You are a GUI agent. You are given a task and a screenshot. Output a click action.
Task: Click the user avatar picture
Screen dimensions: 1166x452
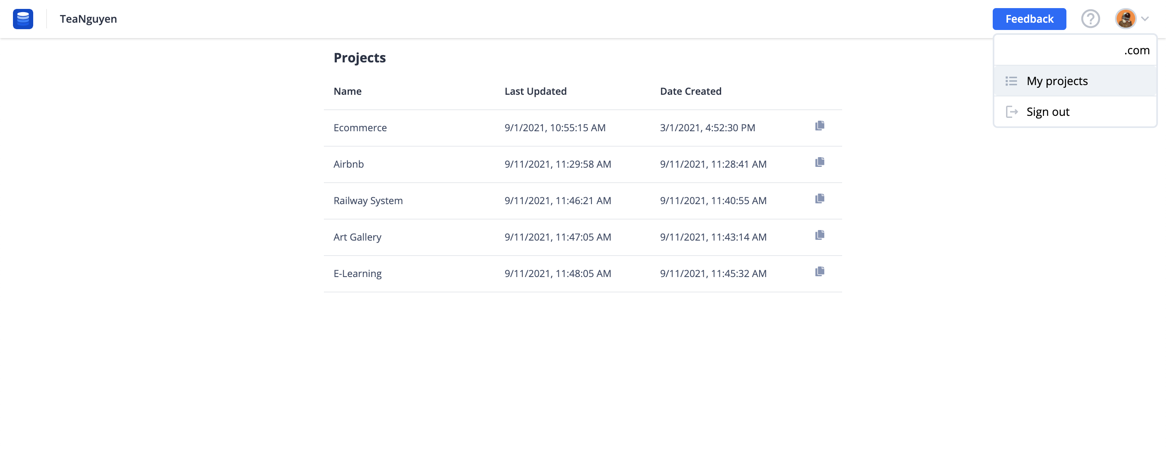[x=1125, y=19]
